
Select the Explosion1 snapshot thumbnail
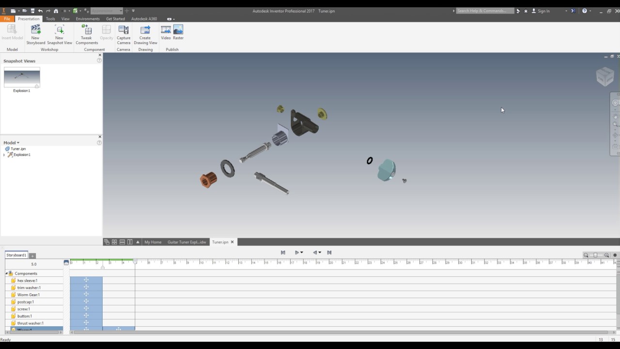(22, 78)
